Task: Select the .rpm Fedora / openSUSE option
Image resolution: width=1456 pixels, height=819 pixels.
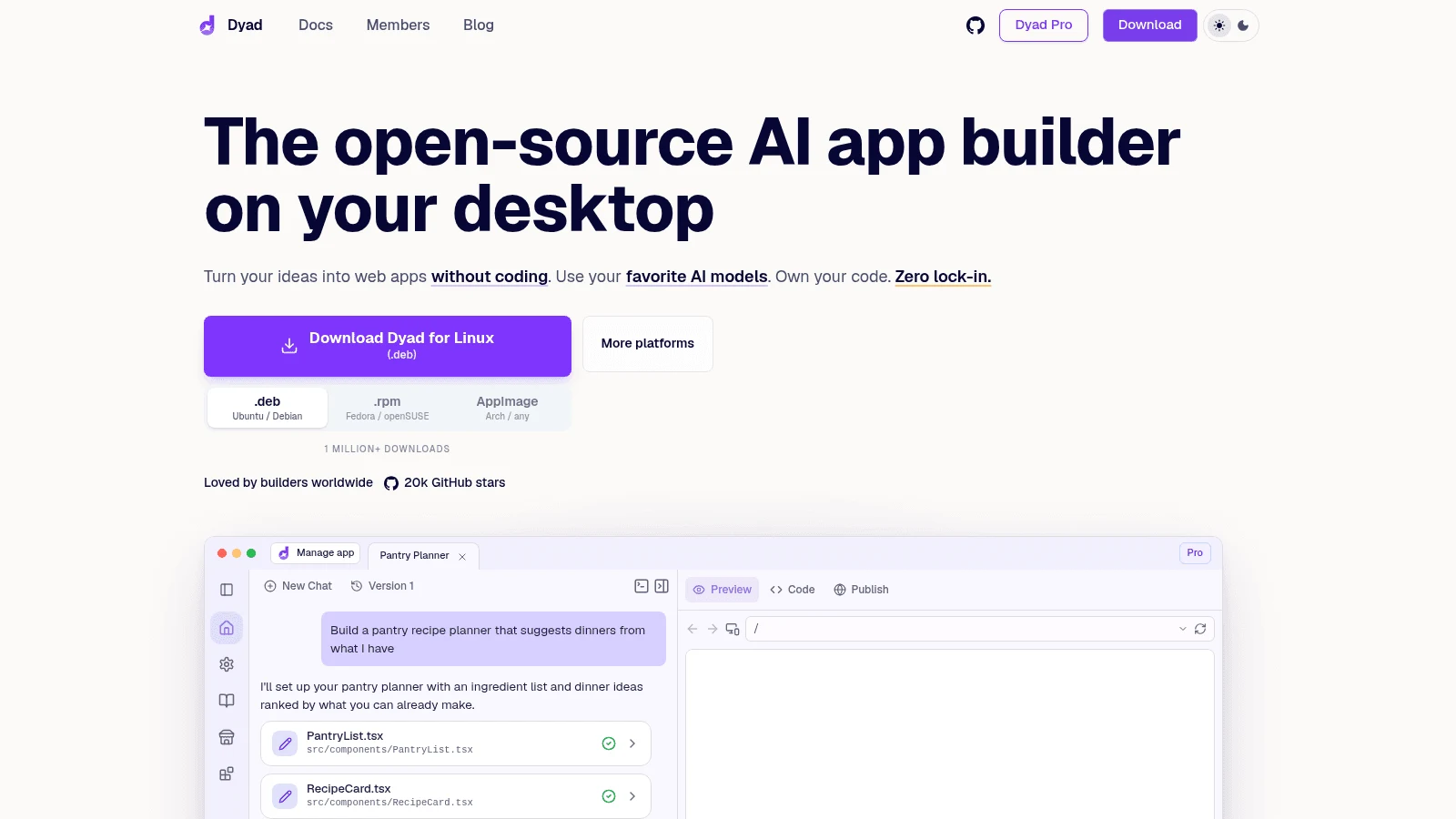Action: click(388, 408)
